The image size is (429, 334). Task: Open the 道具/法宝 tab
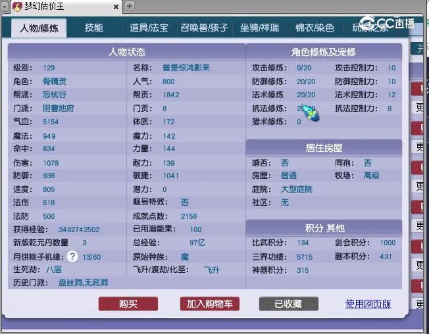149,28
